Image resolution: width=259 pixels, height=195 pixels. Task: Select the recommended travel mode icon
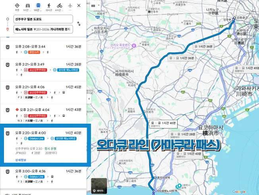(x=17, y=6)
